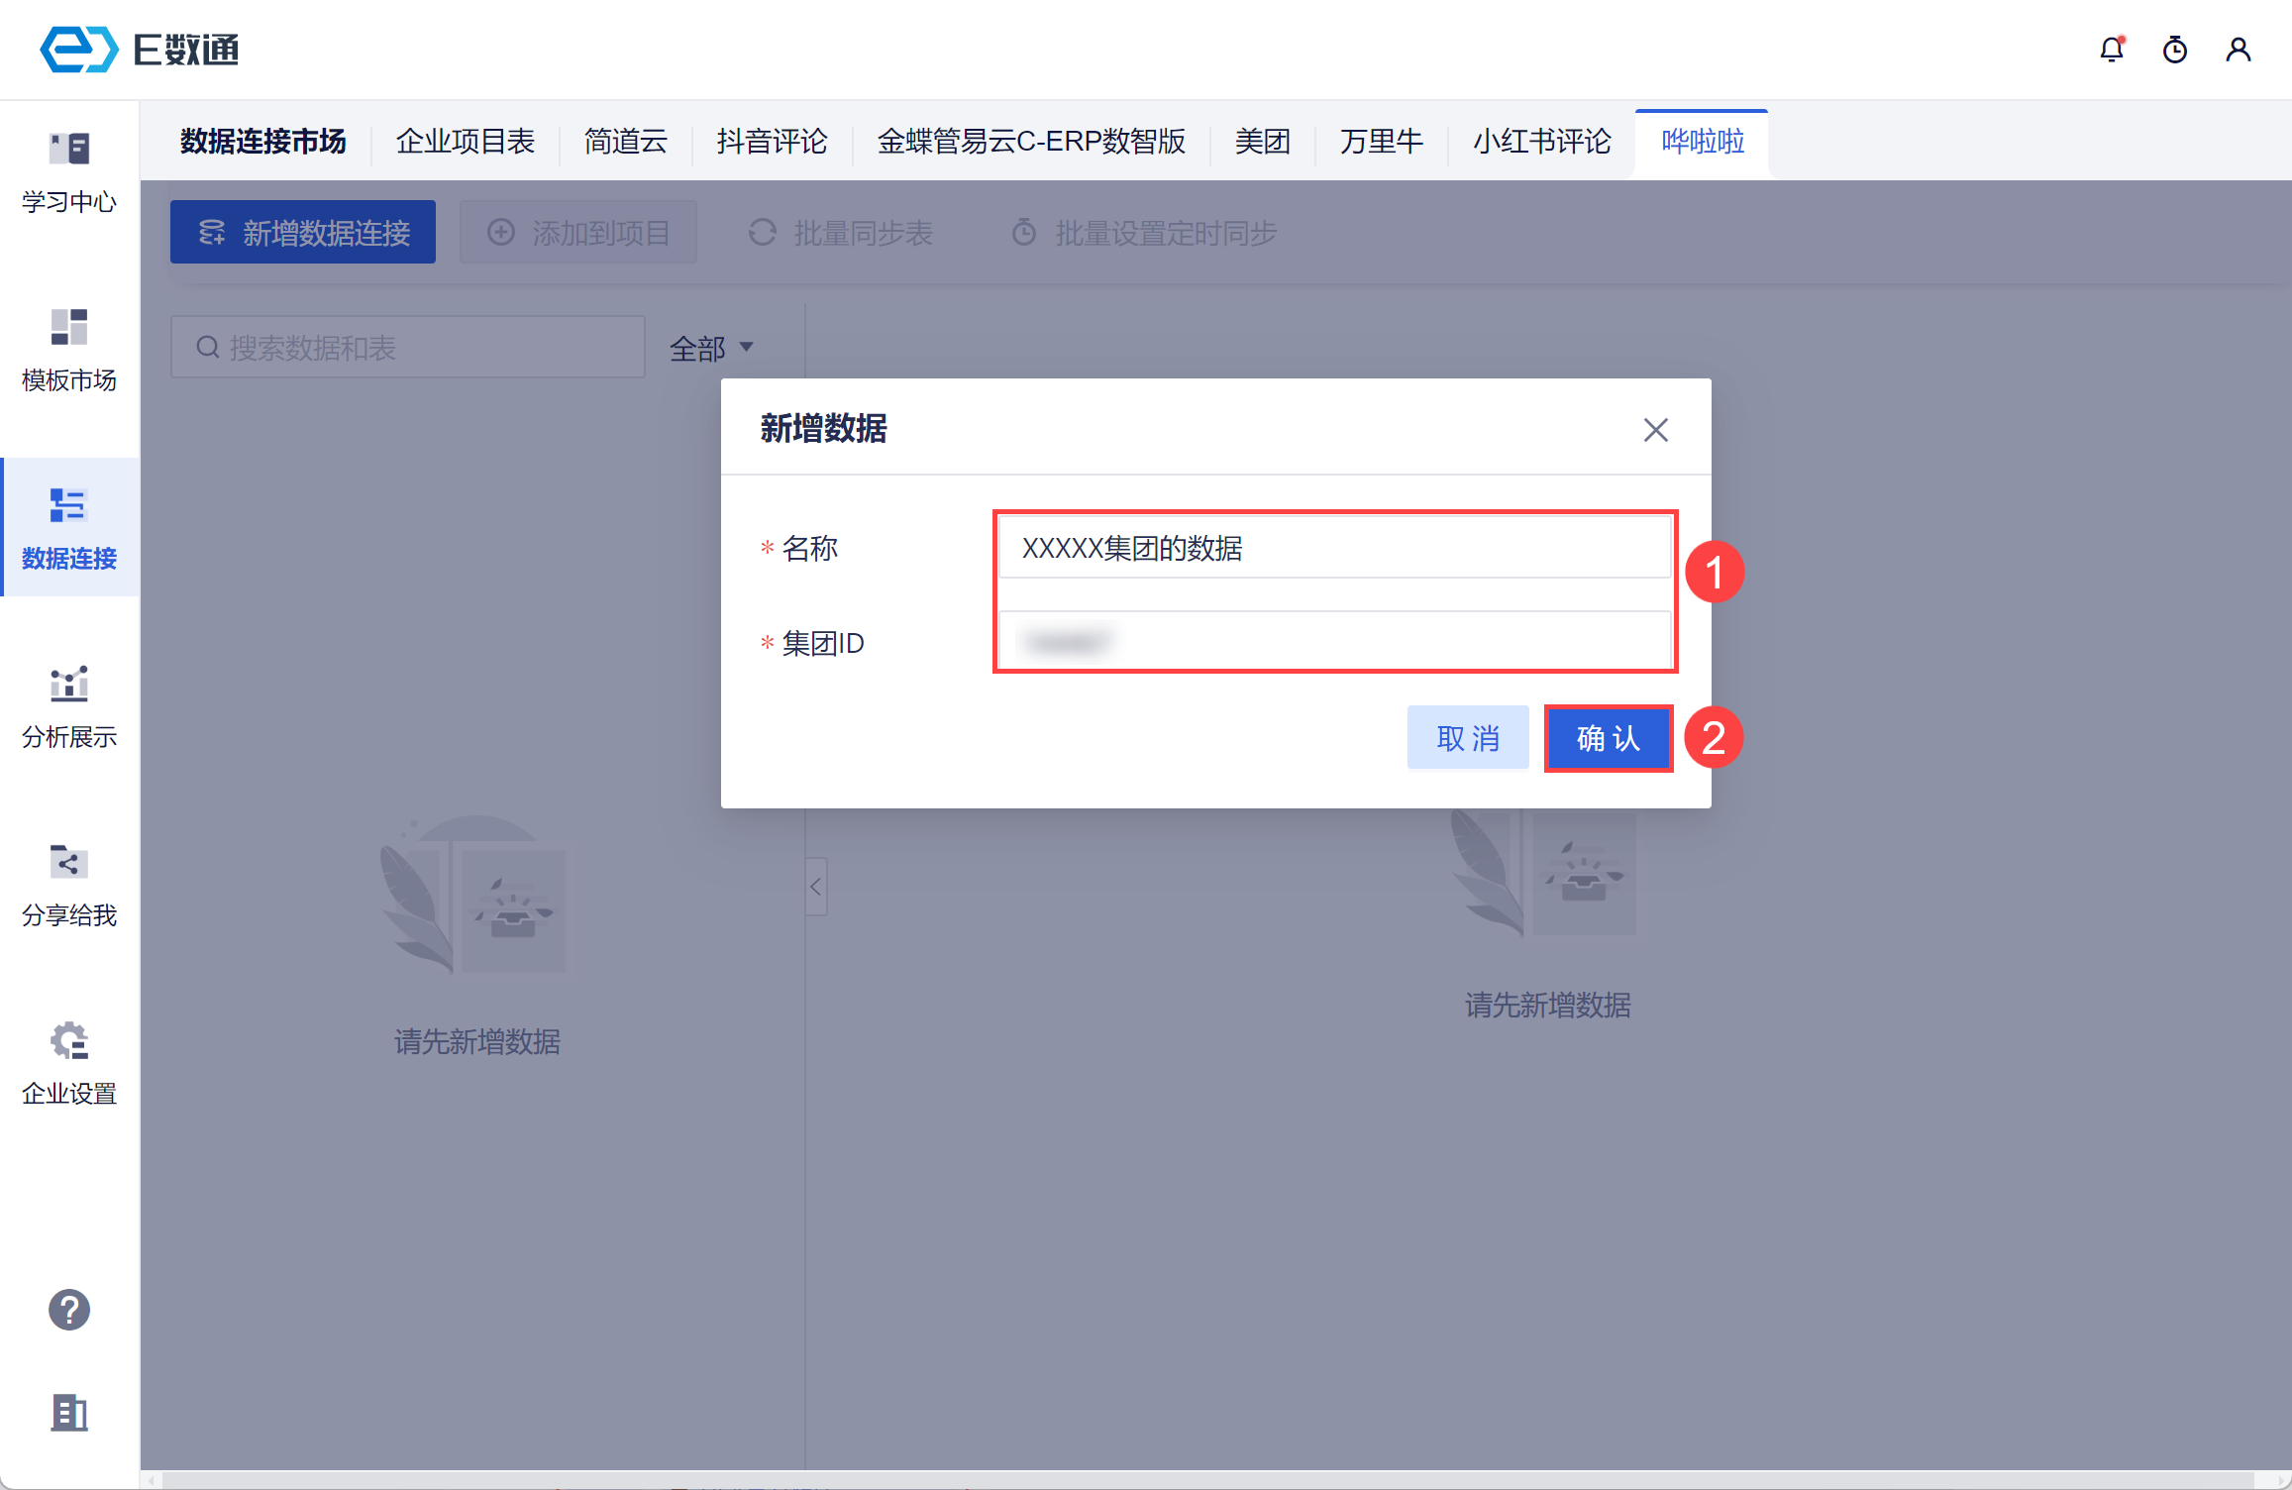Click the timer clock icon in header
This screenshot has width=2292, height=1490.
2174,50
